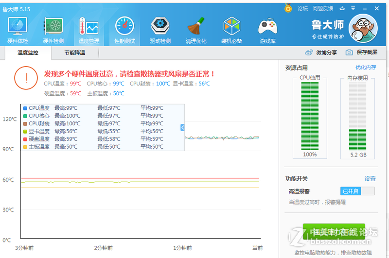The width and height of the screenshot is (389, 258).
Task: Click the CPU使用 100% usage bar
Action: point(310,116)
